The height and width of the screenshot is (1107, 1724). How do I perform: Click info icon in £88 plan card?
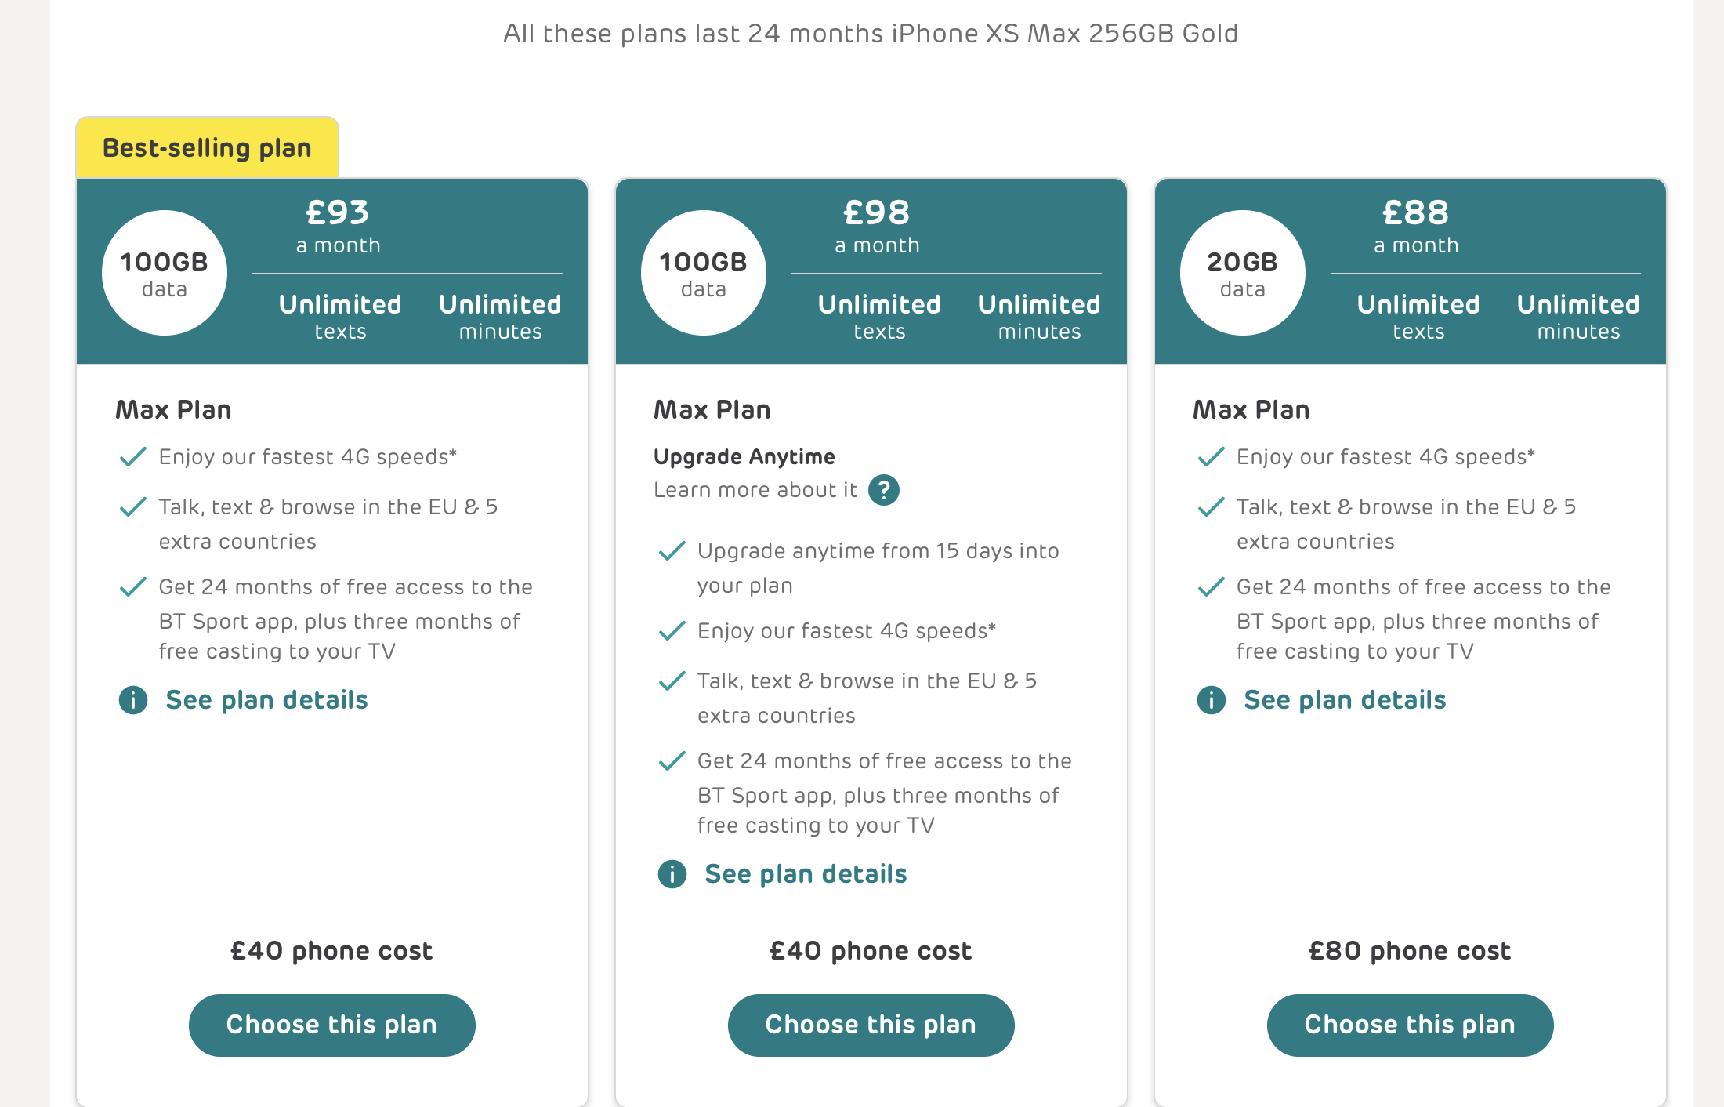tap(1212, 700)
